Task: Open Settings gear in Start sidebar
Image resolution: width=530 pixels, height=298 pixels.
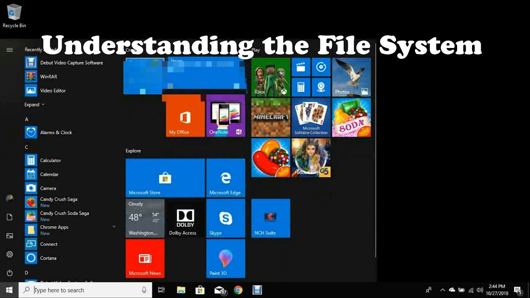Action: pyautogui.click(x=10, y=254)
